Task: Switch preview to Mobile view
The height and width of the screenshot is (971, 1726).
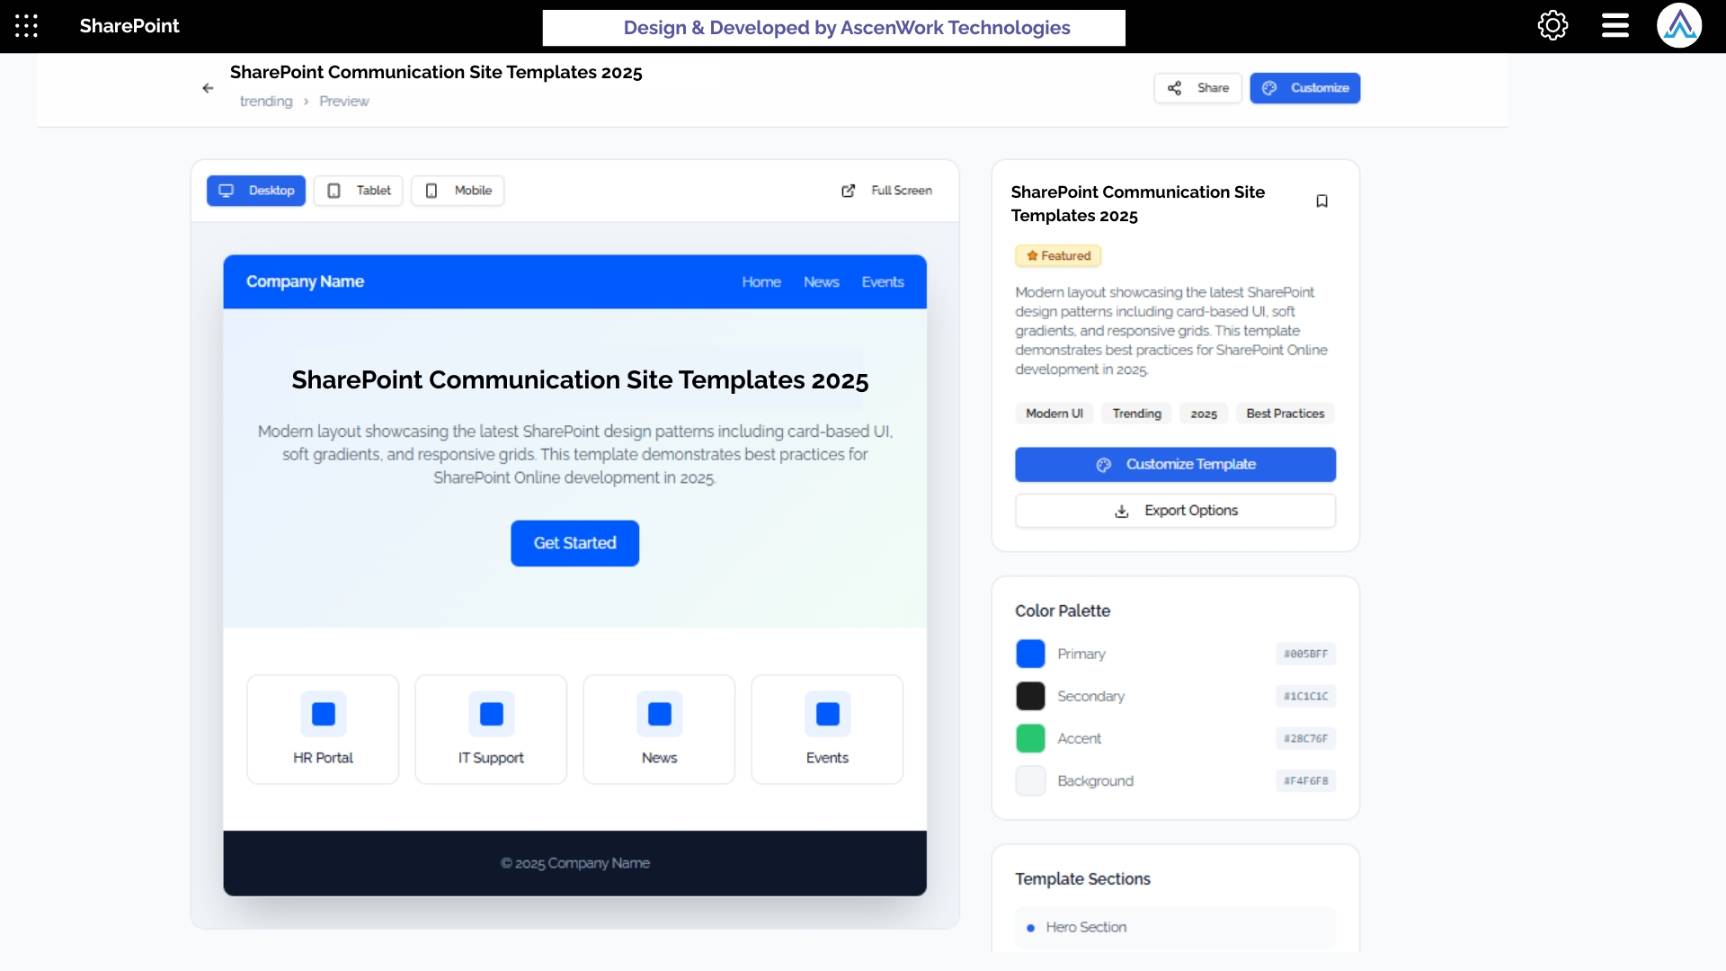Action: click(x=458, y=191)
